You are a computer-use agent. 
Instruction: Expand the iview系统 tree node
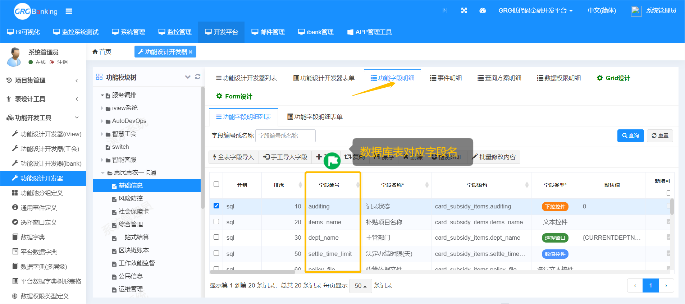[102, 108]
